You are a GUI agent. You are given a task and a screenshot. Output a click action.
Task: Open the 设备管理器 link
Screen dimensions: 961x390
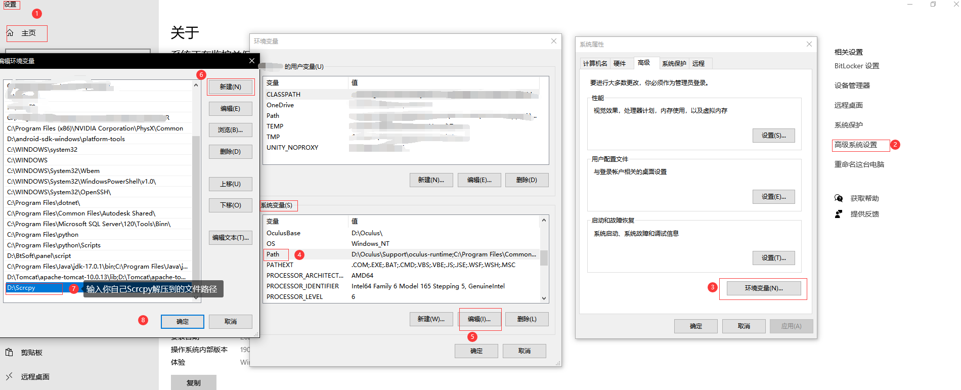pyautogui.click(x=852, y=85)
